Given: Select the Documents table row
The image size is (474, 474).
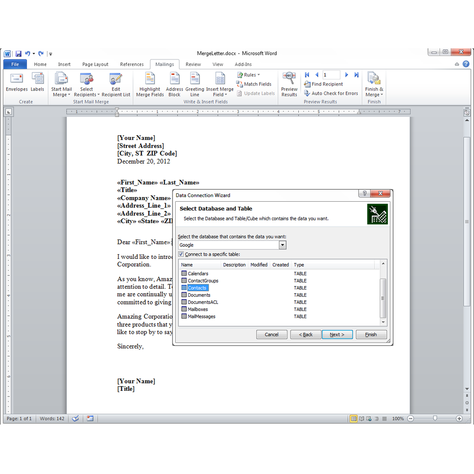Looking at the screenshot, I should pos(279,295).
